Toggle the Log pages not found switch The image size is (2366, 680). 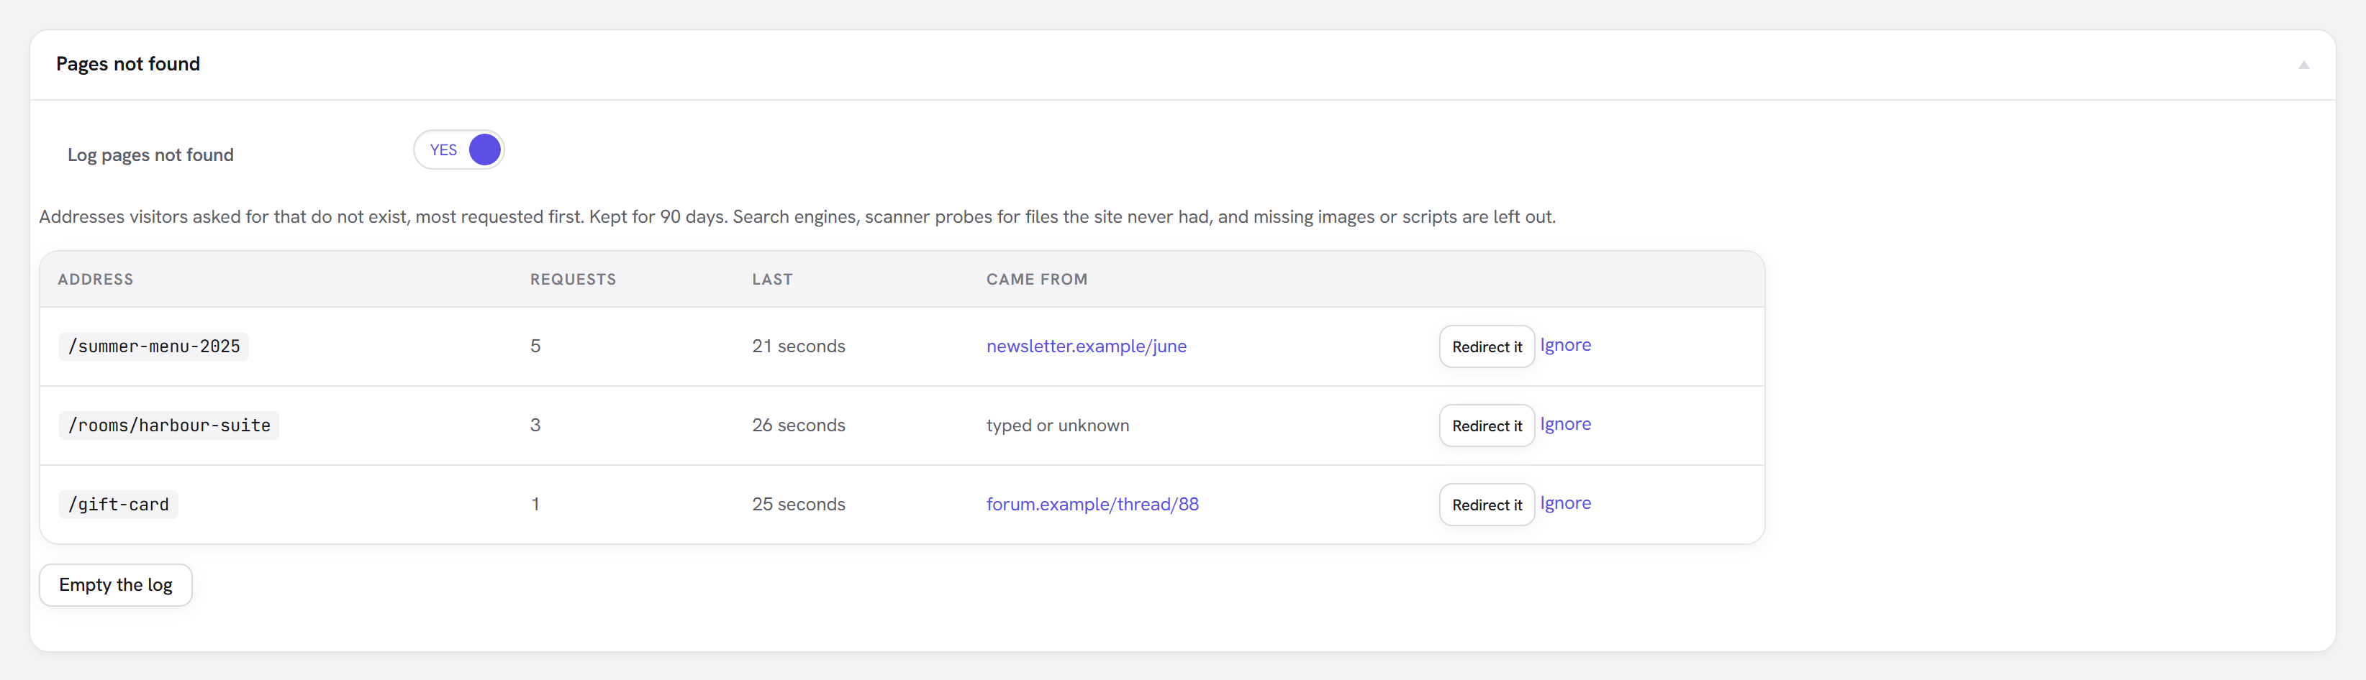click(x=458, y=150)
